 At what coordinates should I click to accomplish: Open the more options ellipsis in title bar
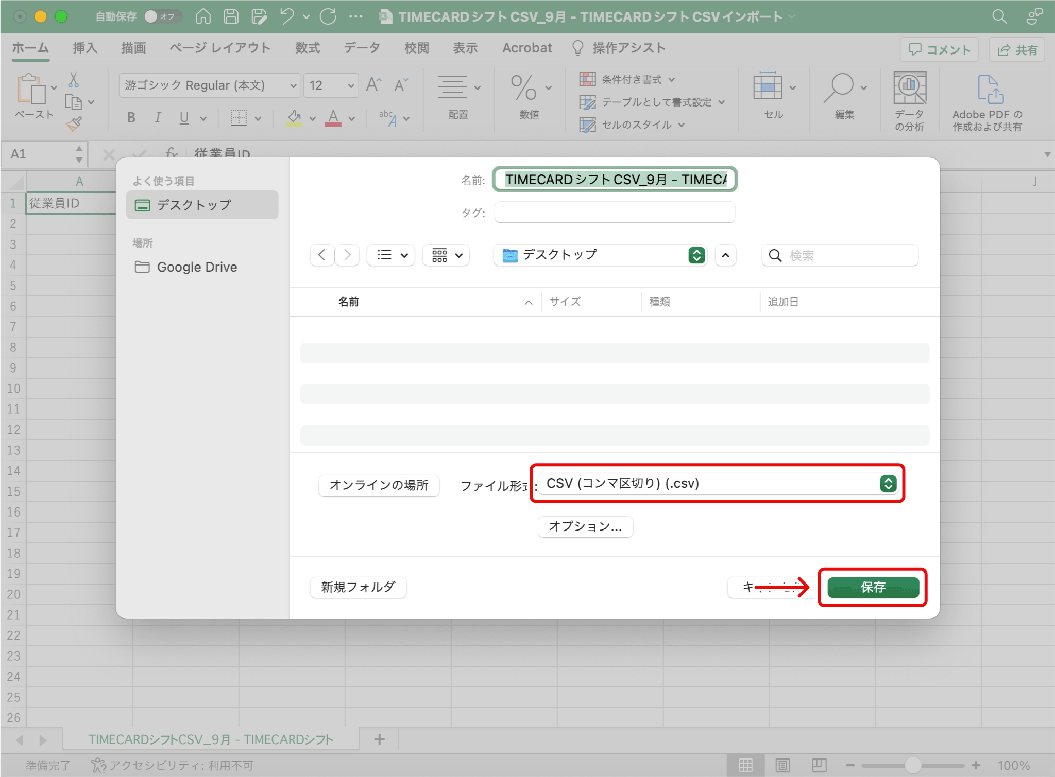click(x=355, y=16)
